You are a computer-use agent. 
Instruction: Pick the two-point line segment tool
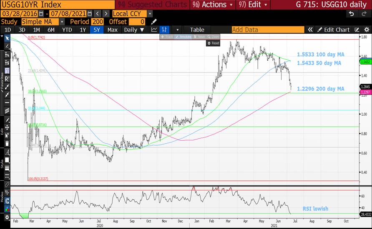7,87
